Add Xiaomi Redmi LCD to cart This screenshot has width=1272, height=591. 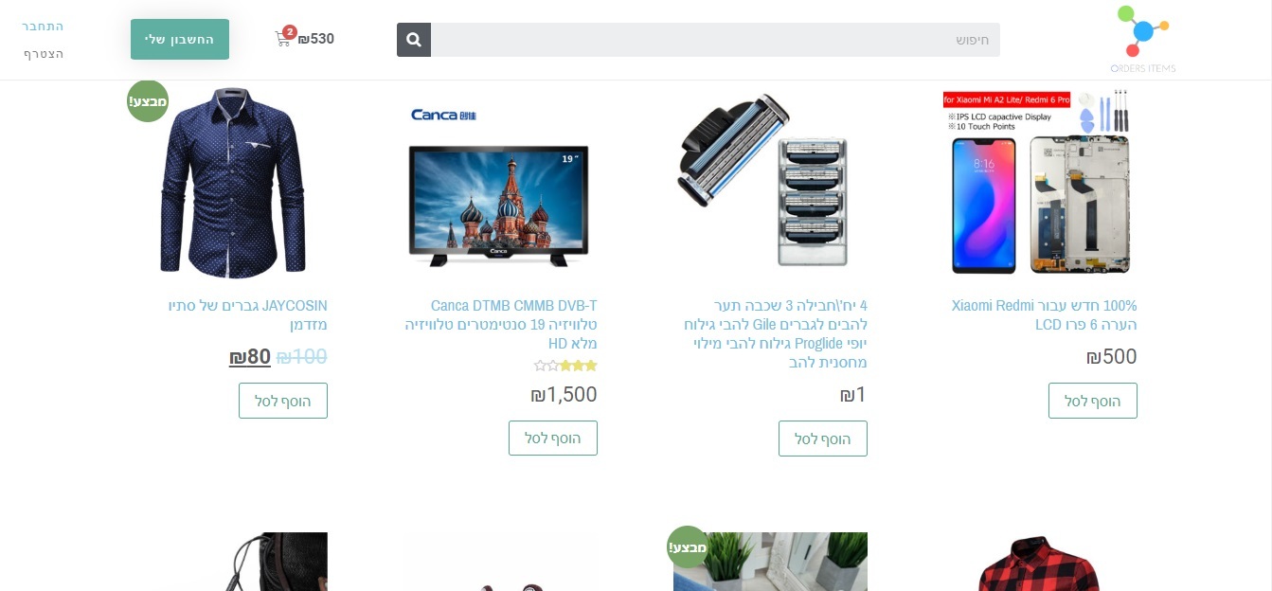click(x=1093, y=401)
